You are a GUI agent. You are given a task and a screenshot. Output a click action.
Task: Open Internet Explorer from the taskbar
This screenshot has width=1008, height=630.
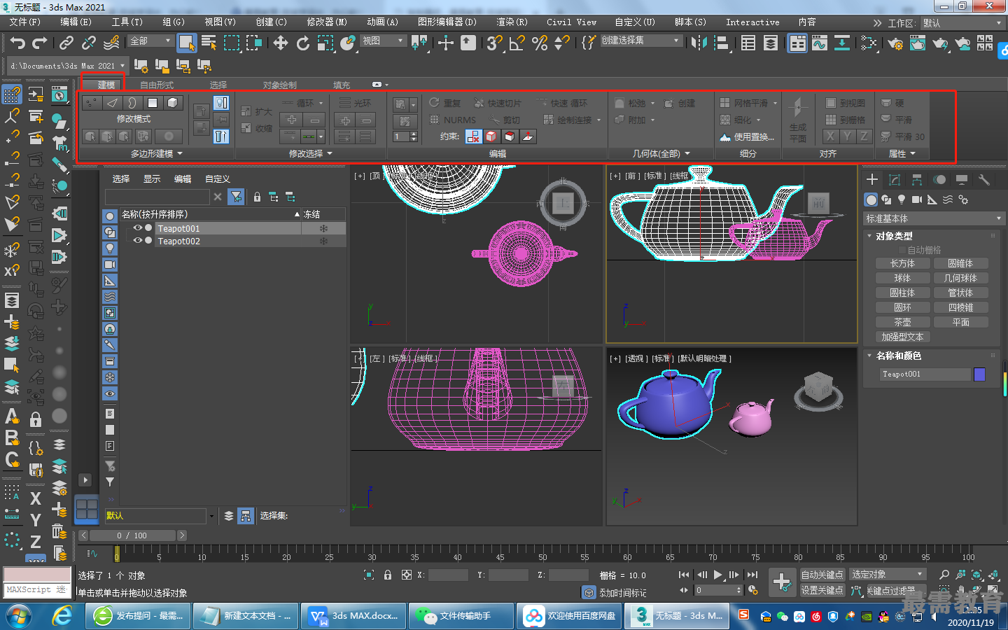[x=62, y=616]
